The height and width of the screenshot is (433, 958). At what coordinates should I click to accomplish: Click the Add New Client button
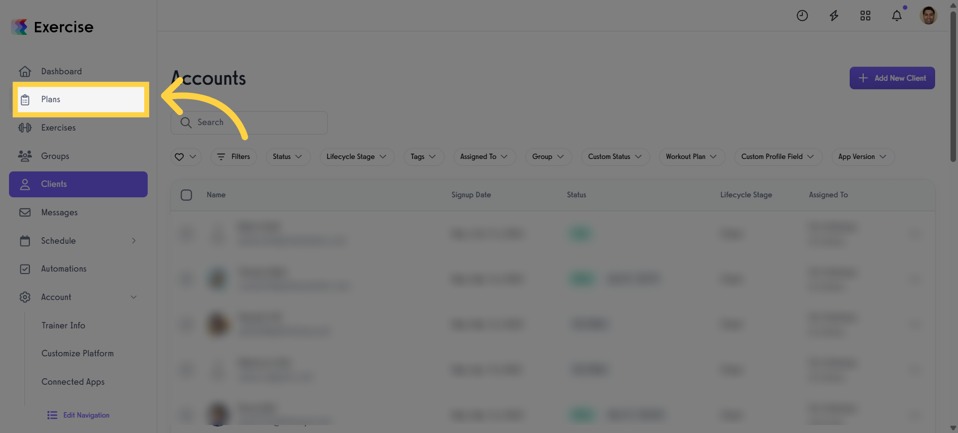[892, 78]
